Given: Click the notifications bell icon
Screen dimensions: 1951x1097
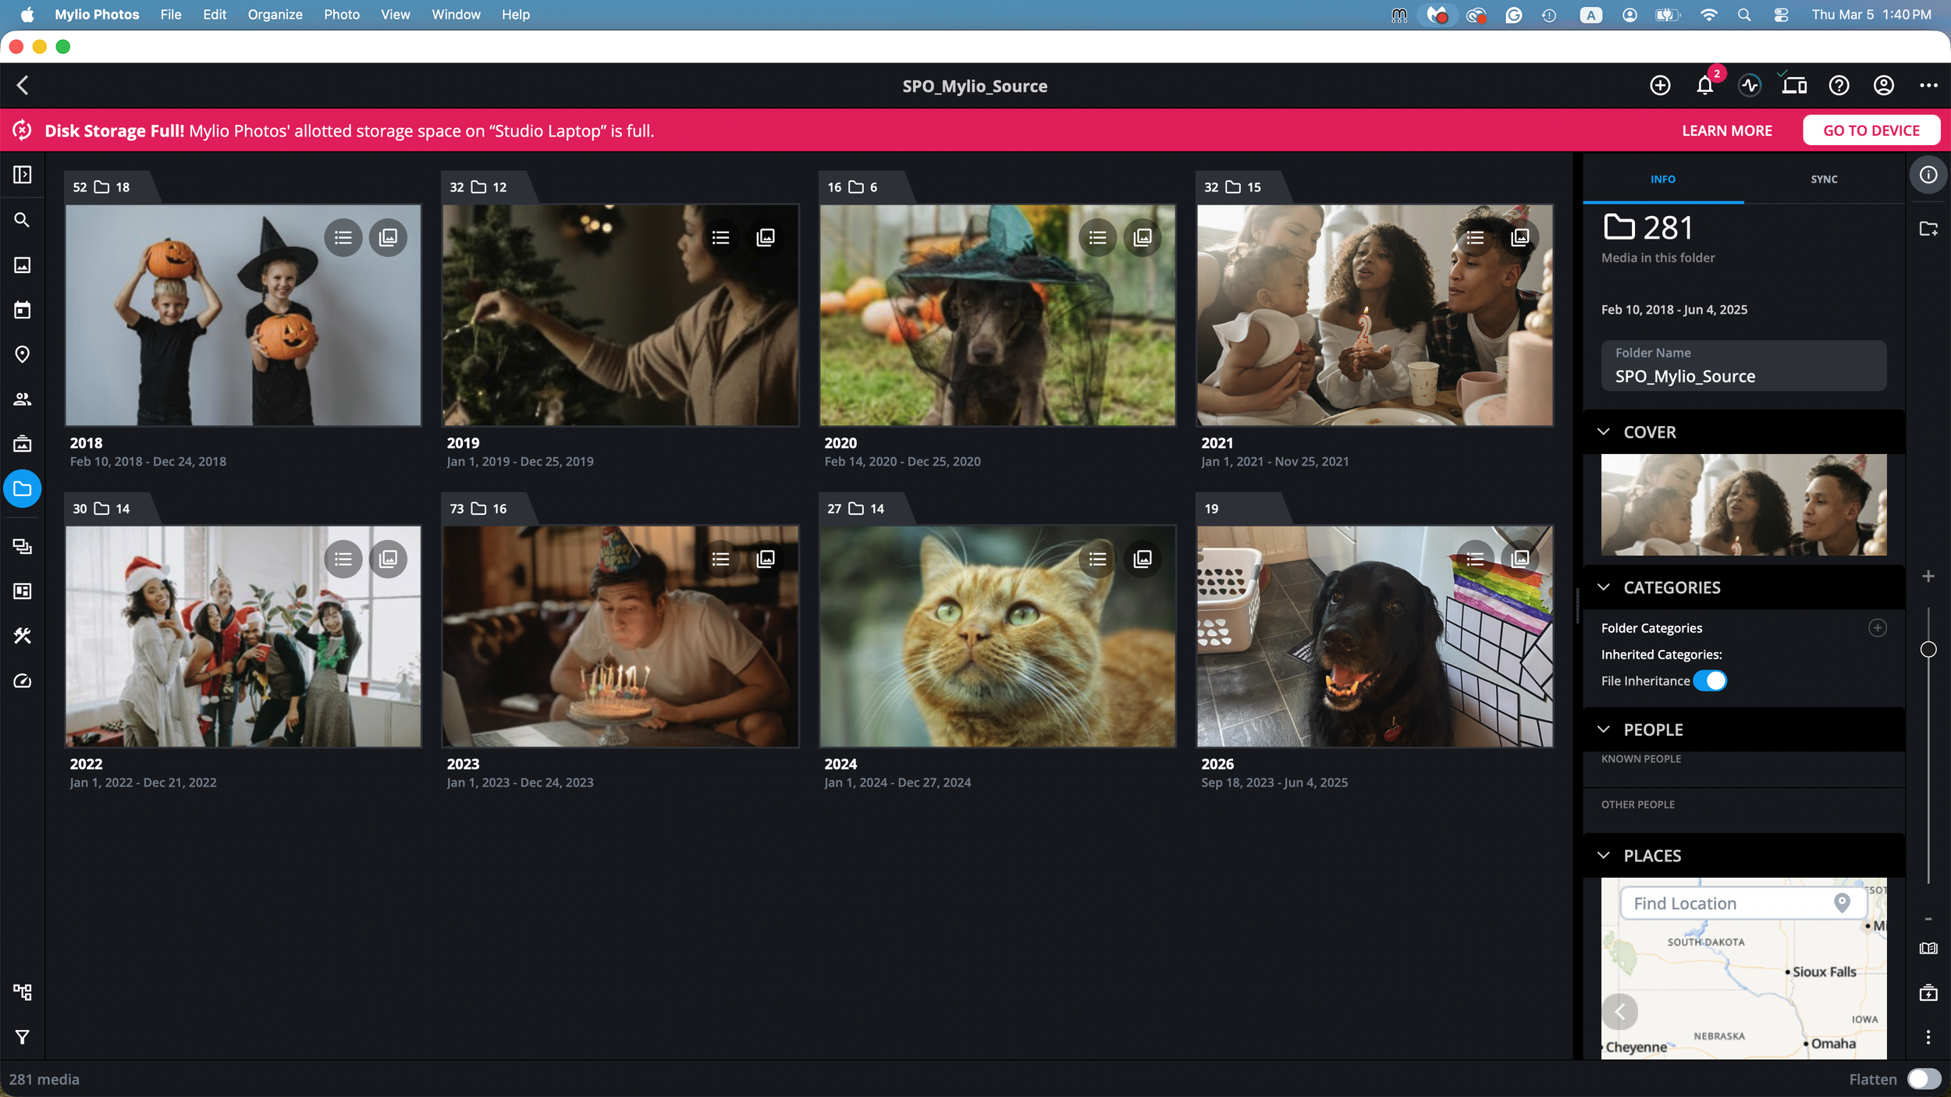Looking at the screenshot, I should coord(1704,86).
